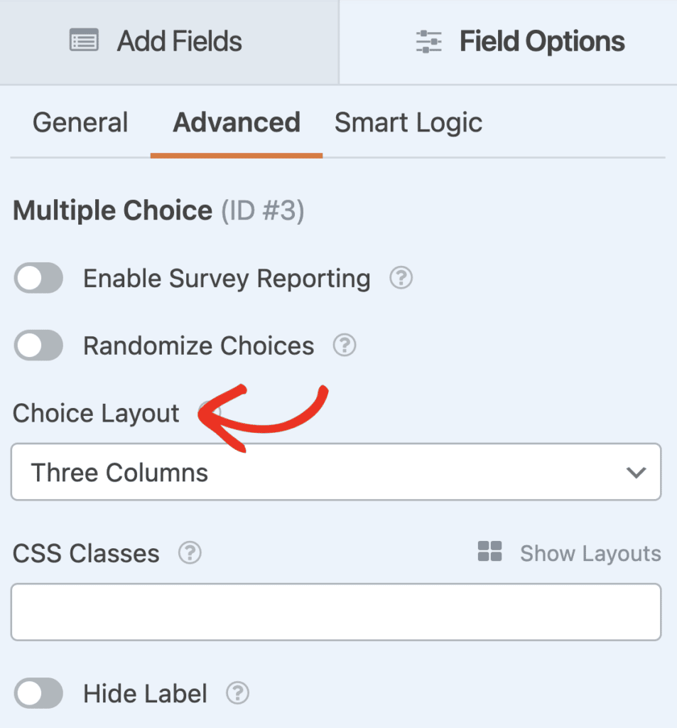Toggle the Hide Label switch on
This screenshot has height=728, width=677.
pos(38,693)
